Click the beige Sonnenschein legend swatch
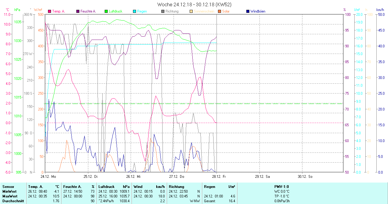The image size is (388, 204). click(x=191, y=11)
